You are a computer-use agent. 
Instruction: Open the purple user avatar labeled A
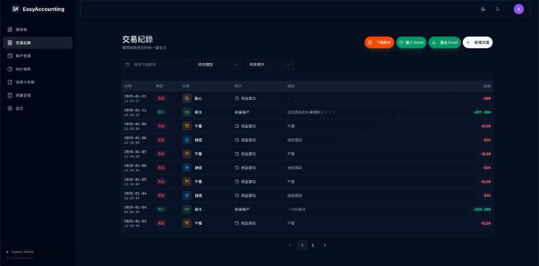518,9
